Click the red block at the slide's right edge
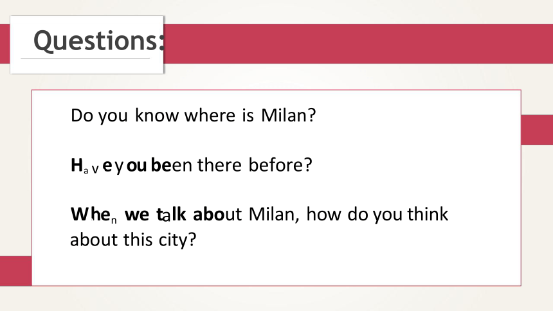Screen dimensions: 553x311 537,130
